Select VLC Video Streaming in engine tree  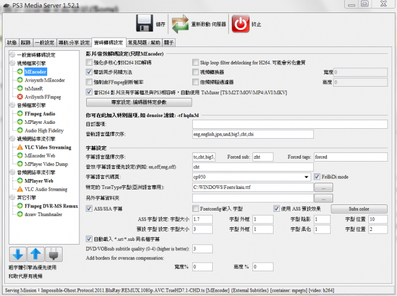(48, 147)
